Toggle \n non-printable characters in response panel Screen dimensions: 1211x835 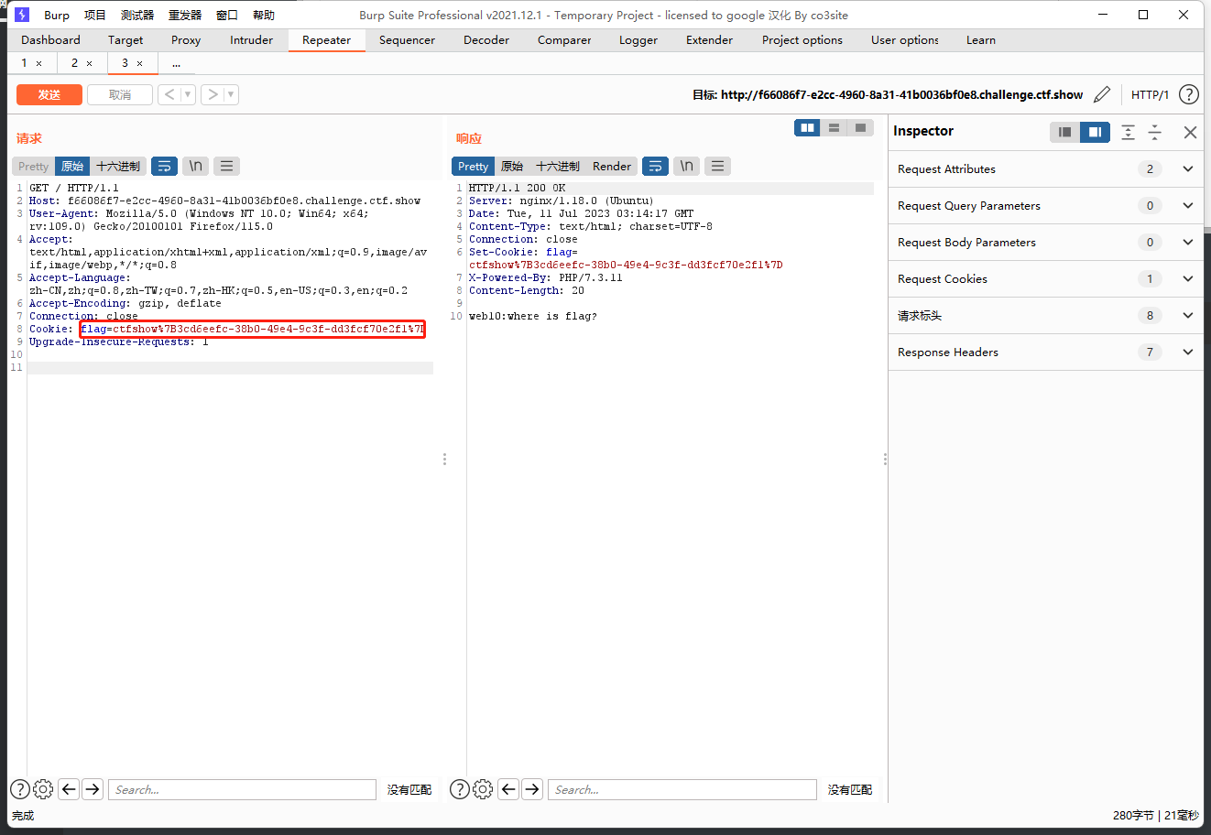point(686,166)
